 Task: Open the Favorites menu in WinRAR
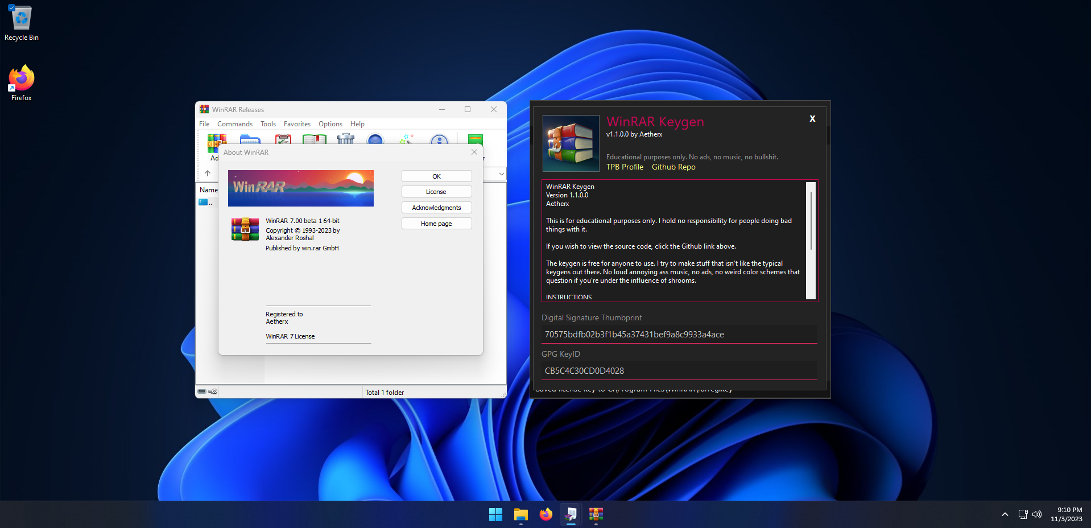[297, 124]
